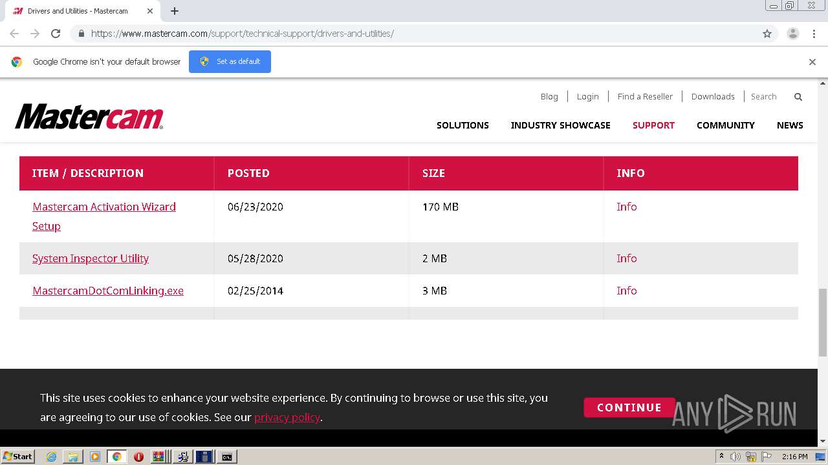
Task: Set Chrome as the default browser
Action: (230, 61)
